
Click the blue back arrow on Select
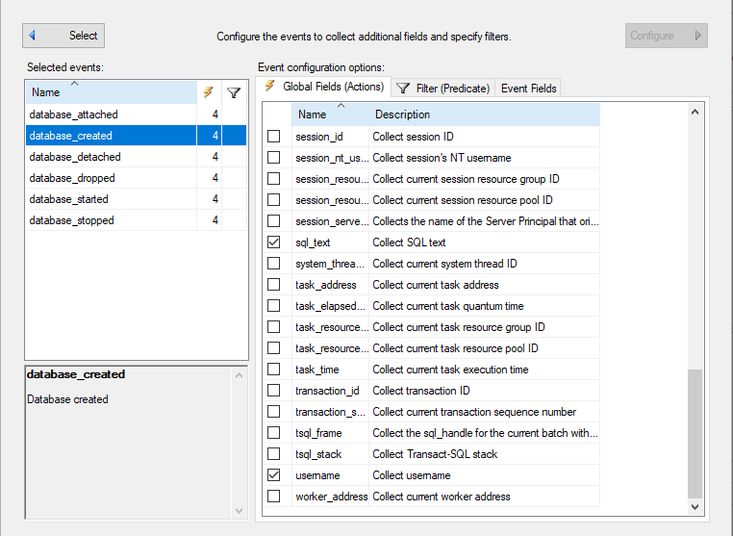[x=33, y=36]
